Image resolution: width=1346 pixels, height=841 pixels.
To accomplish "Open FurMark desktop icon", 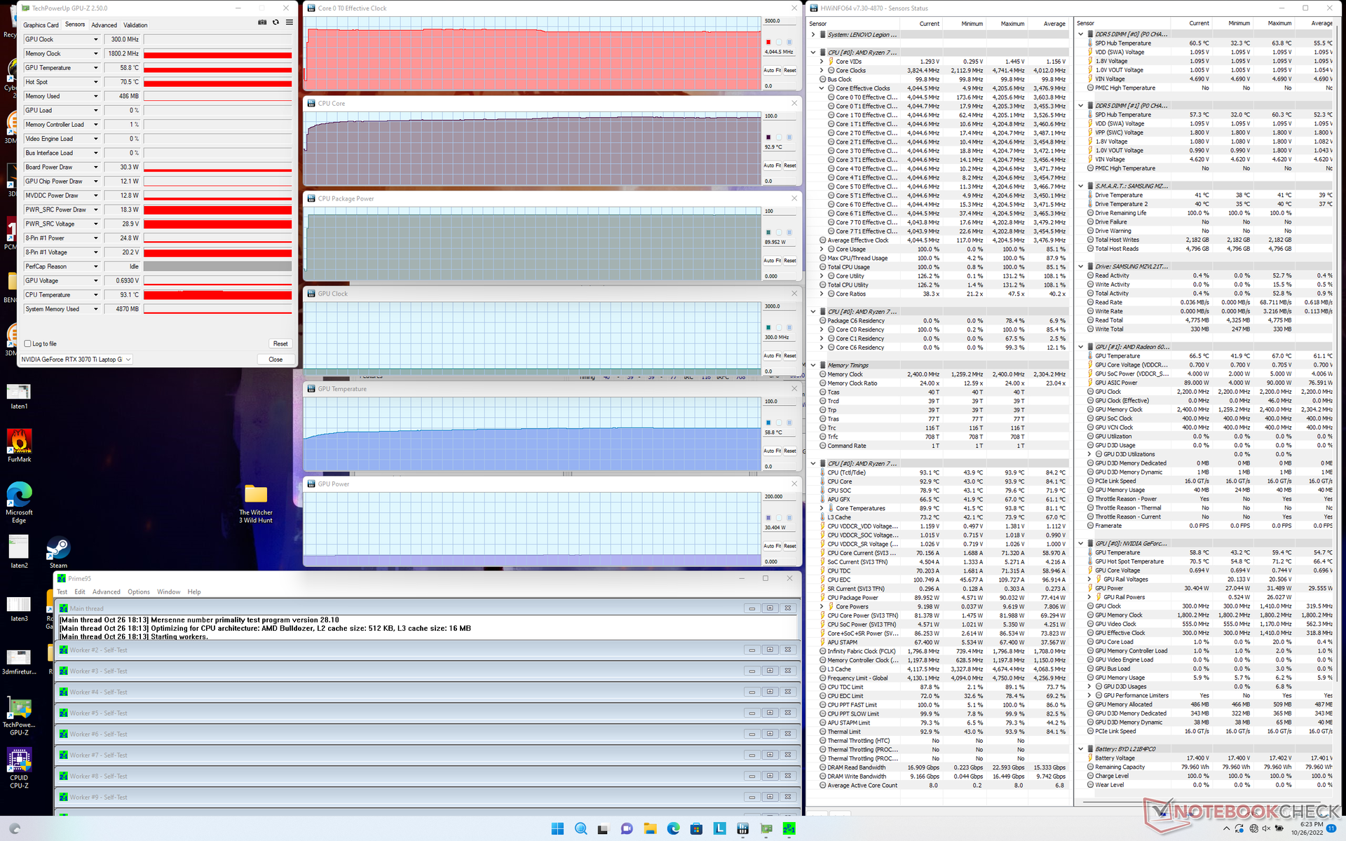I will 19,445.
